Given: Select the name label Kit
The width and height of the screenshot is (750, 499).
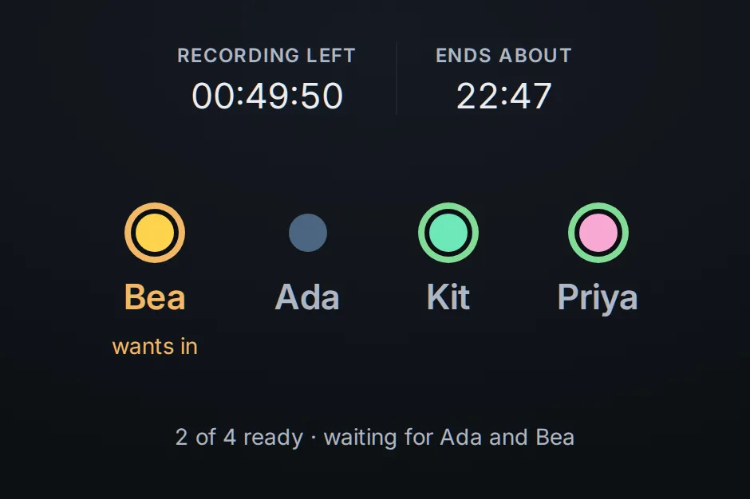Looking at the screenshot, I should click(448, 297).
